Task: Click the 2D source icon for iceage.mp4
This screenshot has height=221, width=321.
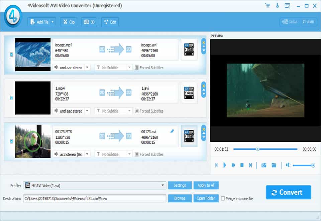Action: click(x=102, y=49)
